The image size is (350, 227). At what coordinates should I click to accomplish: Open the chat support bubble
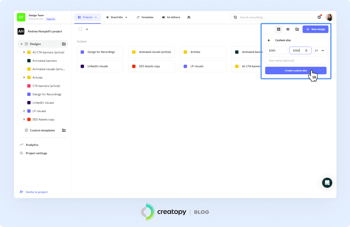327,183
